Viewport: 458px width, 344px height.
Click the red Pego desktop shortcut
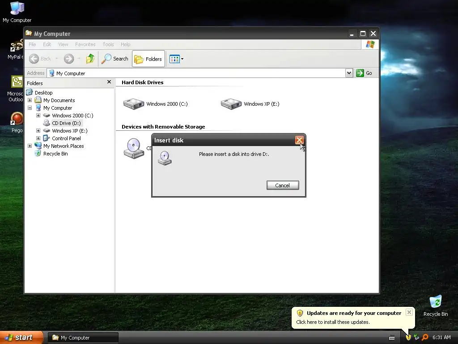[x=17, y=123]
